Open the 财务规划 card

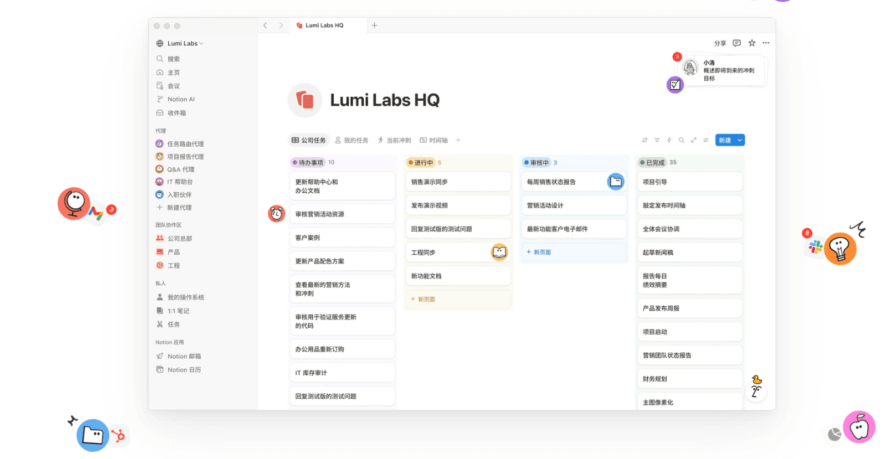coord(690,378)
